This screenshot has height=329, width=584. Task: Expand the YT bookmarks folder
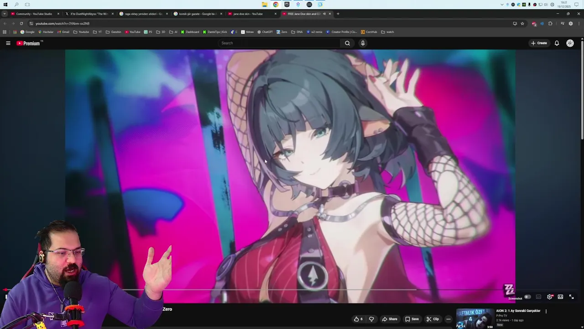(x=97, y=32)
